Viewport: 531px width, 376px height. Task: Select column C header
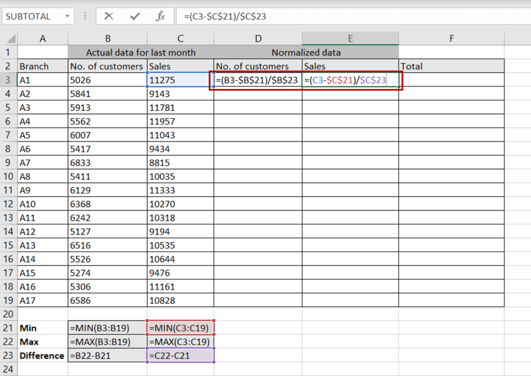(180, 38)
